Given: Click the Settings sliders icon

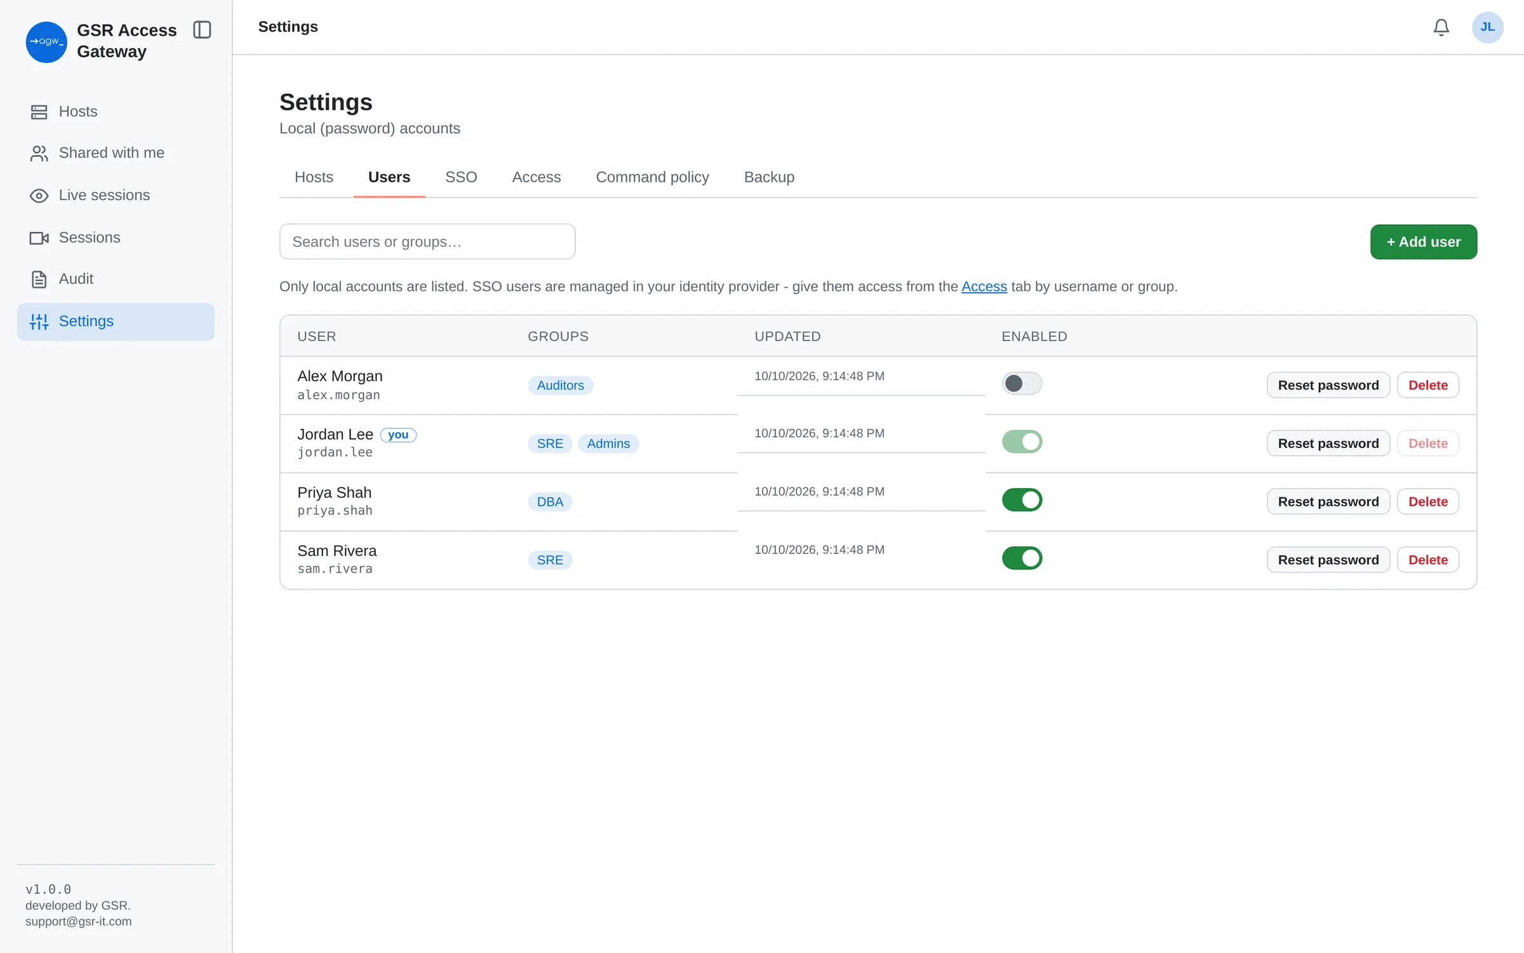Looking at the screenshot, I should pos(39,321).
